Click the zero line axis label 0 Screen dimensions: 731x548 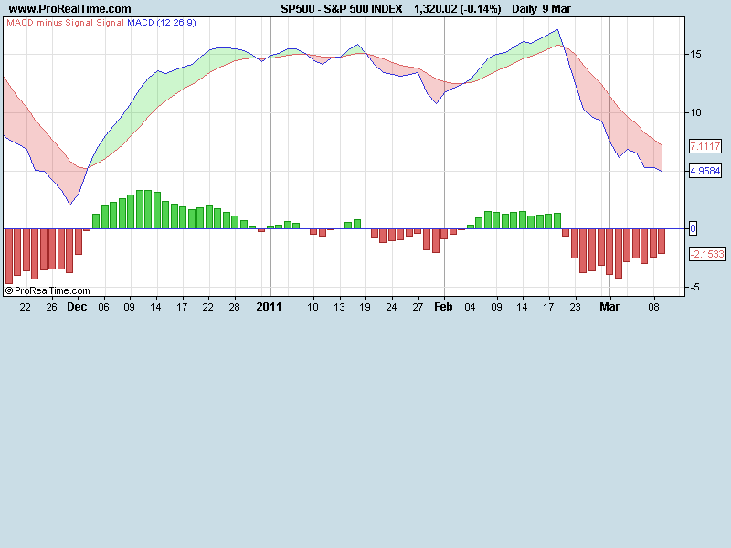(x=694, y=229)
